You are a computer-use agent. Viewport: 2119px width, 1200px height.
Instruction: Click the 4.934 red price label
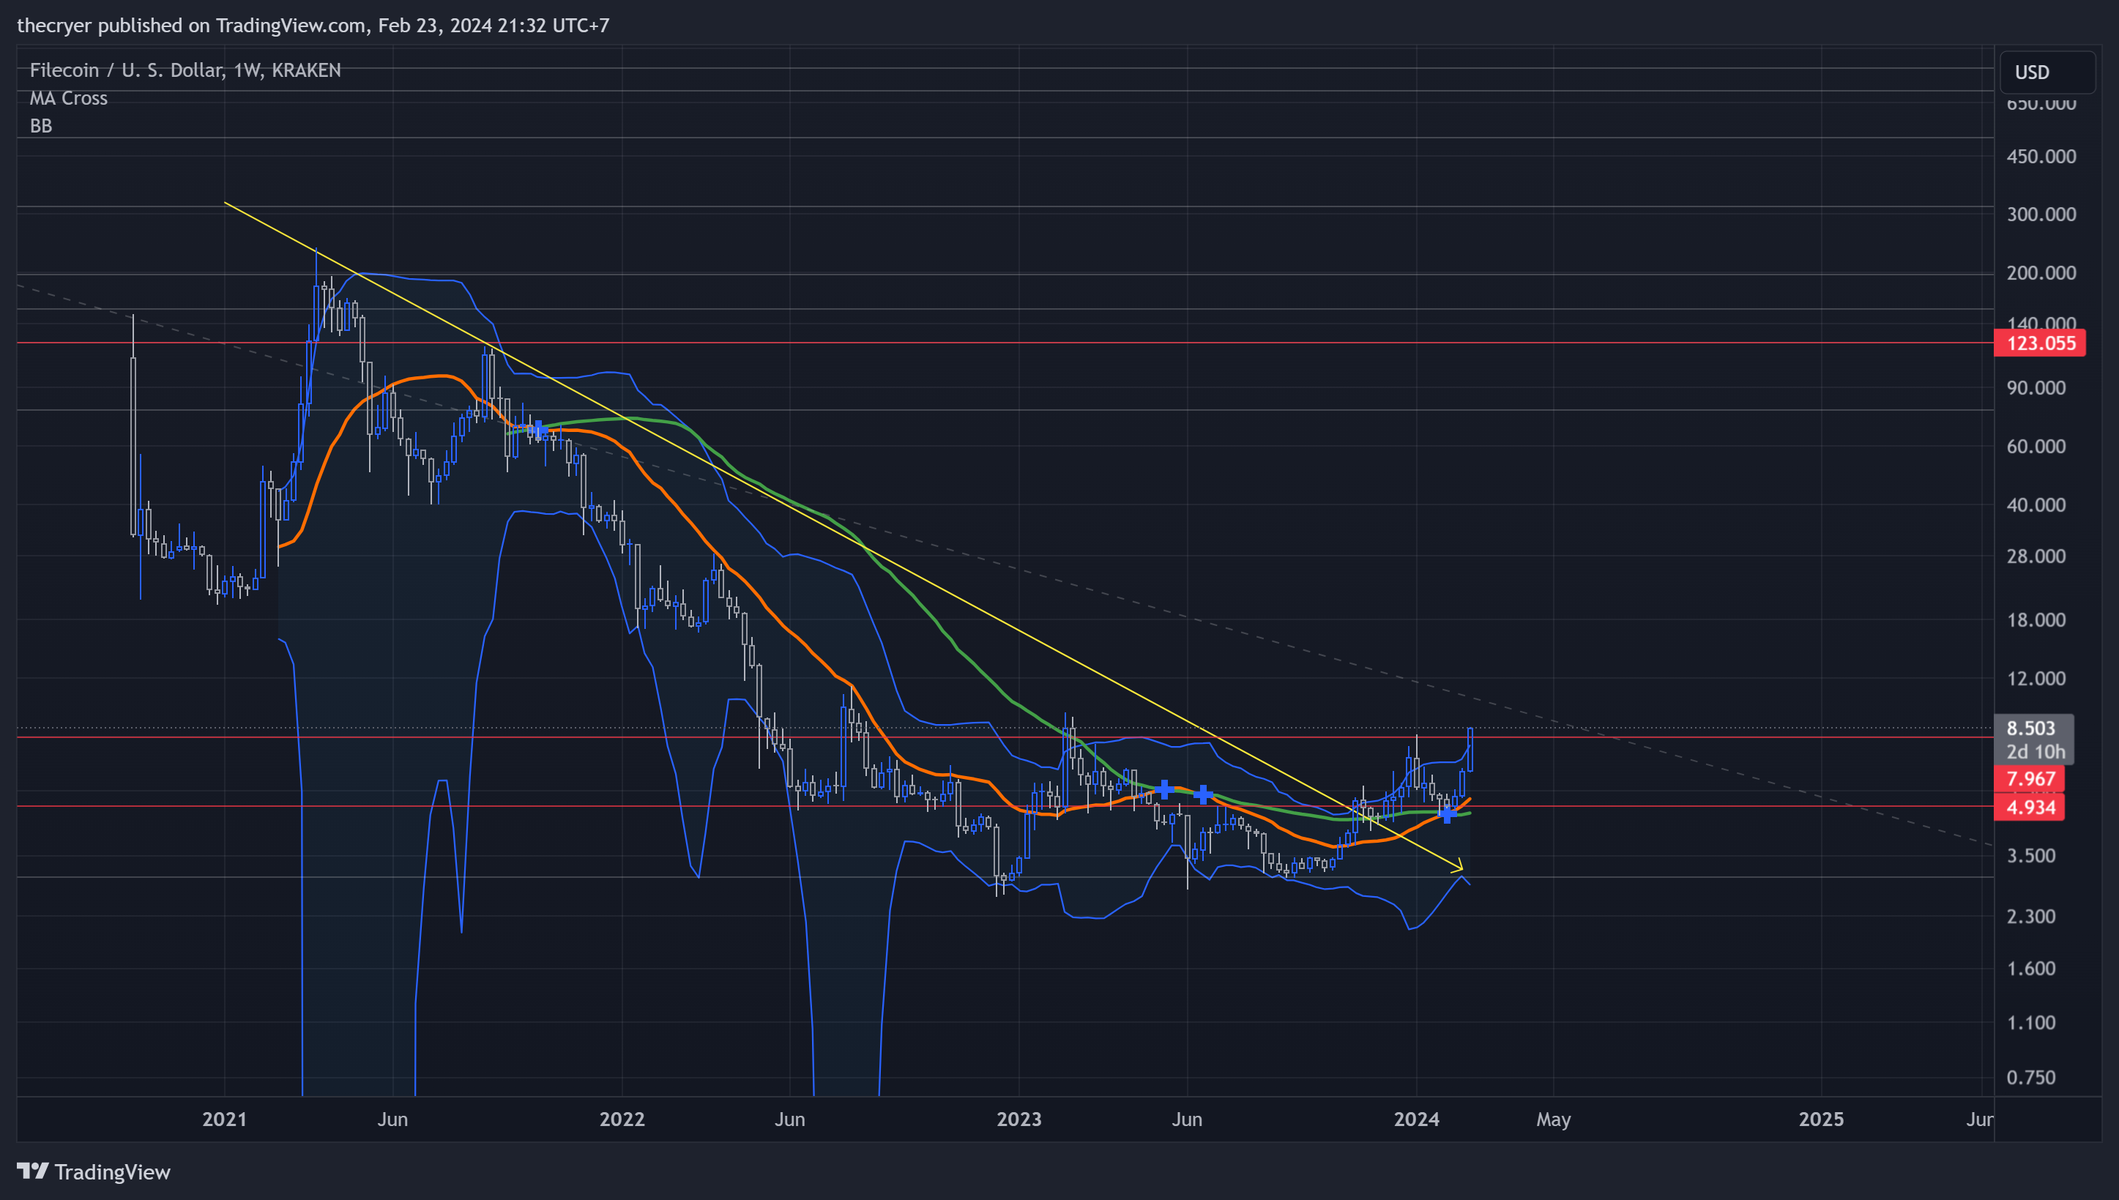pos(2030,807)
